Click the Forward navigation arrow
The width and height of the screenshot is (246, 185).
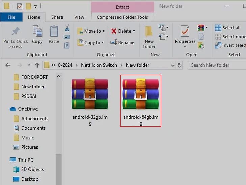pyautogui.click(x=20, y=65)
